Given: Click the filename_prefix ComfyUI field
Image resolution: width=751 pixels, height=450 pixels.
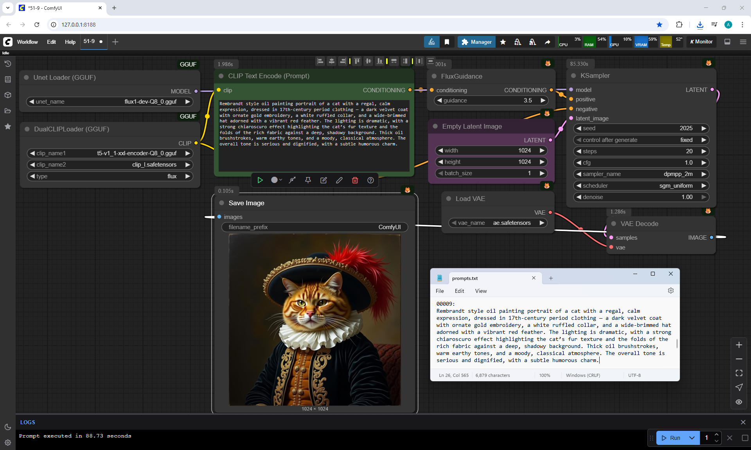Looking at the screenshot, I should click(314, 227).
